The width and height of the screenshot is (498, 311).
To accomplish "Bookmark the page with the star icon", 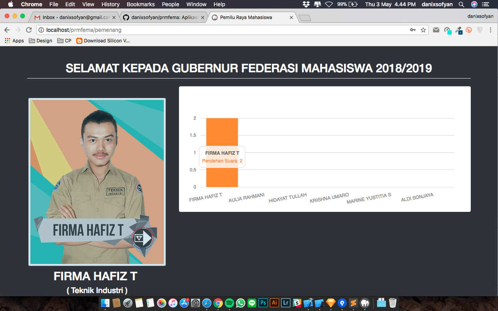I will click(423, 30).
